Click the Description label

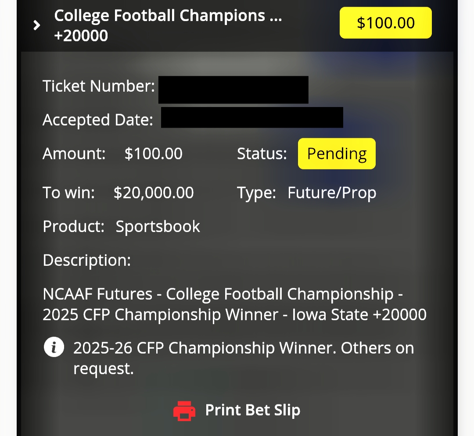click(87, 260)
